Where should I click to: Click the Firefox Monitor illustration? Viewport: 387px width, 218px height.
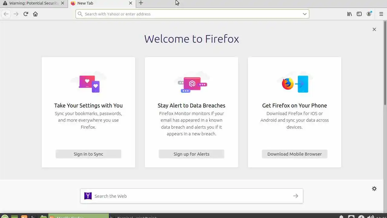(192, 82)
